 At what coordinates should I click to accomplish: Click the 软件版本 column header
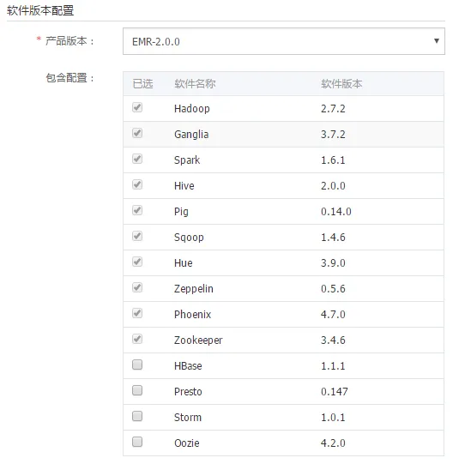point(341,84)
